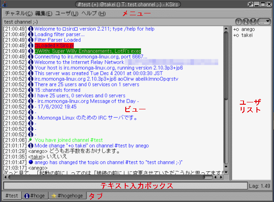Click the text input box

click(125, 186)
